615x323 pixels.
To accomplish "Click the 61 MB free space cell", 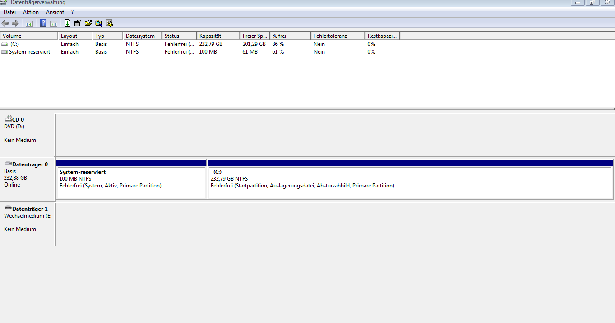I will pos(250,52).
